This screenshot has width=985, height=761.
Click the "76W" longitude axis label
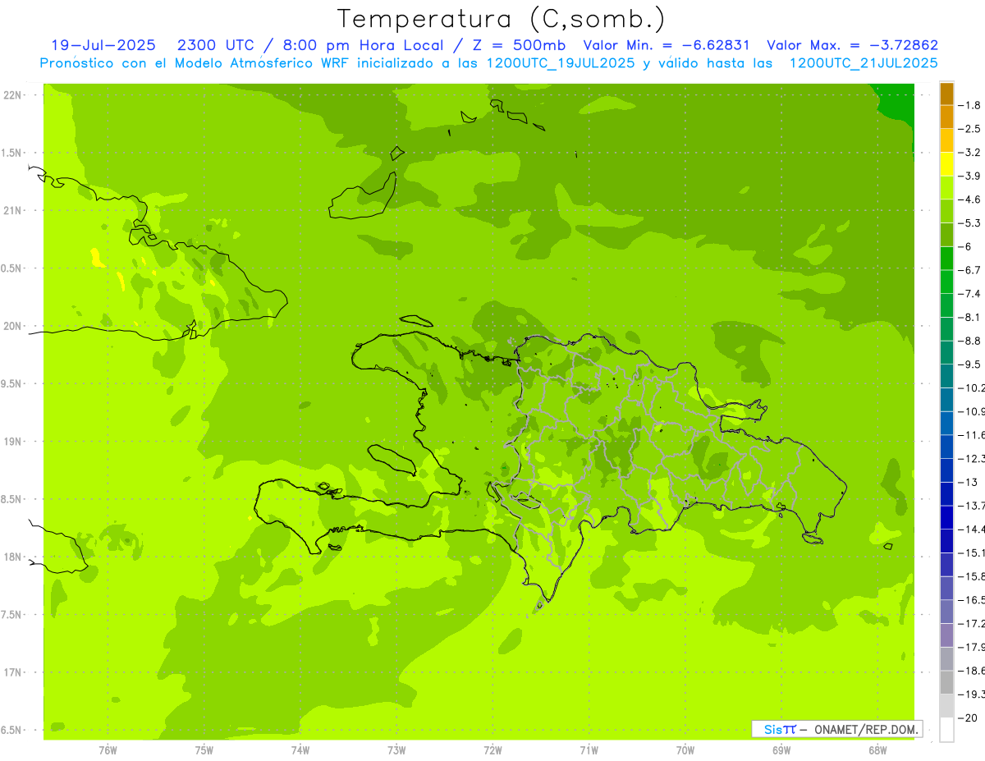[x=108, y=750]
